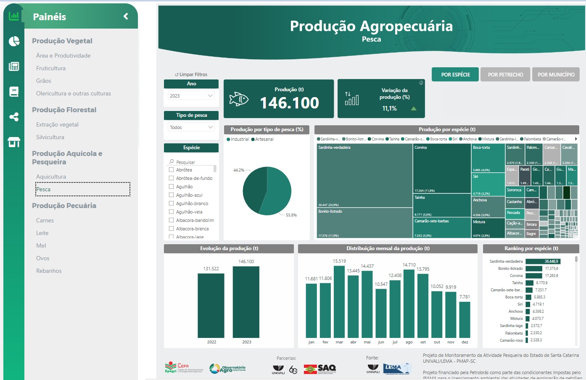Click the Observatório Agro logo
The image size is (586, 380).
[227, 368]
